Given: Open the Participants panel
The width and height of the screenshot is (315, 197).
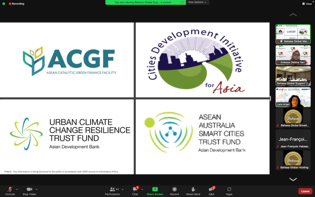Looking at the screenshot, I should [x=112, y=191].
